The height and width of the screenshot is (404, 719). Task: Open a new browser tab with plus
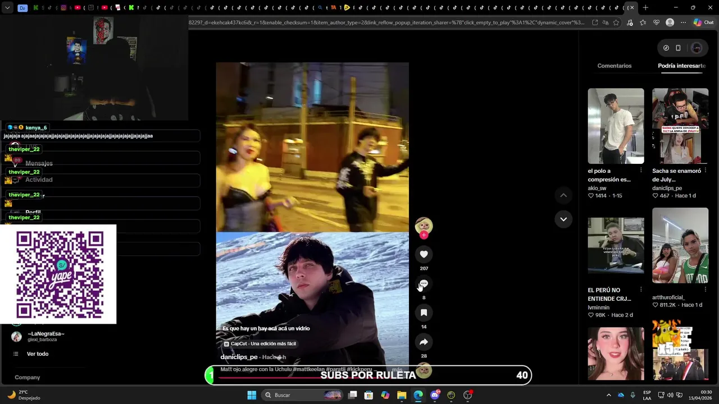tap(645, 8)
